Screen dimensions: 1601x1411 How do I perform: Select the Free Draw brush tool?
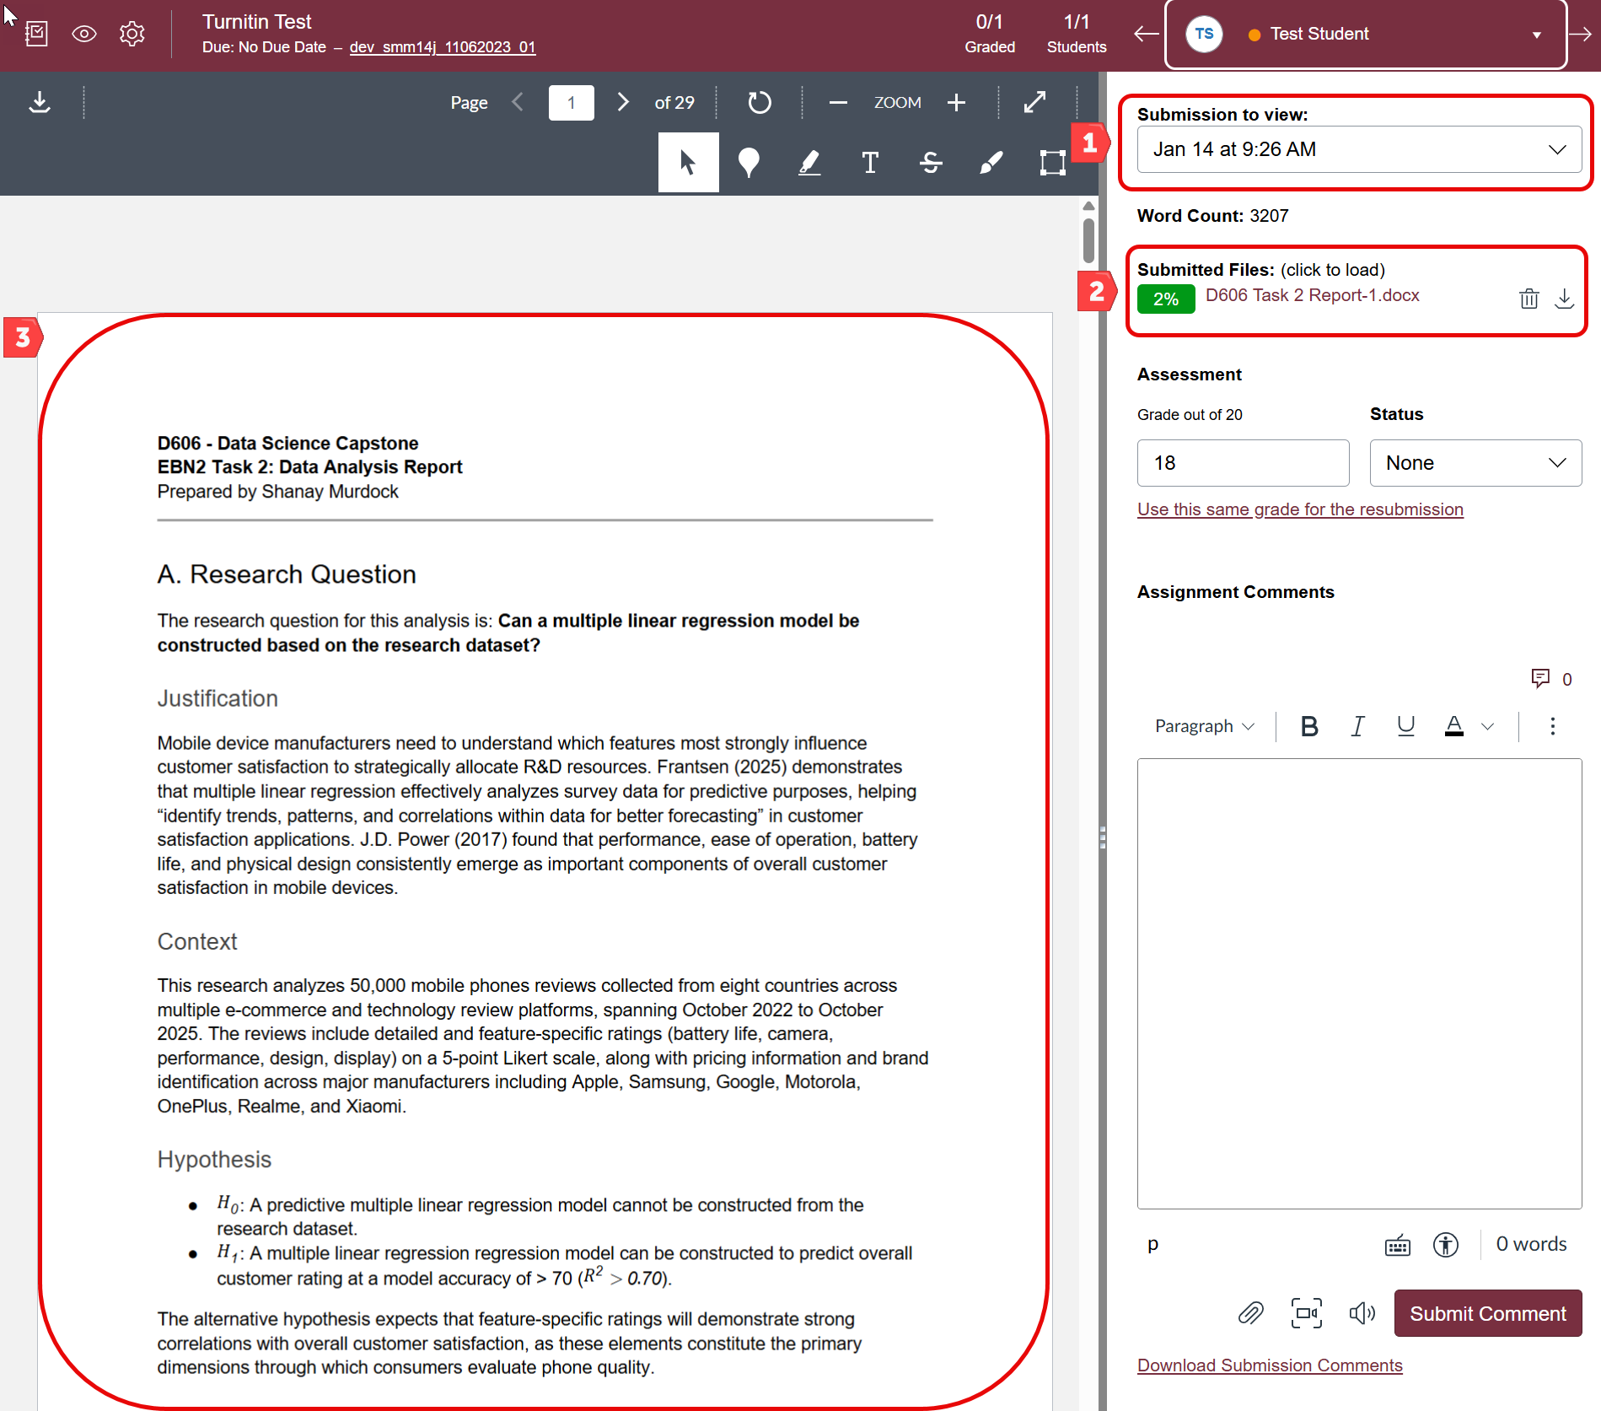pyautogui.click(x=991, y=162)
